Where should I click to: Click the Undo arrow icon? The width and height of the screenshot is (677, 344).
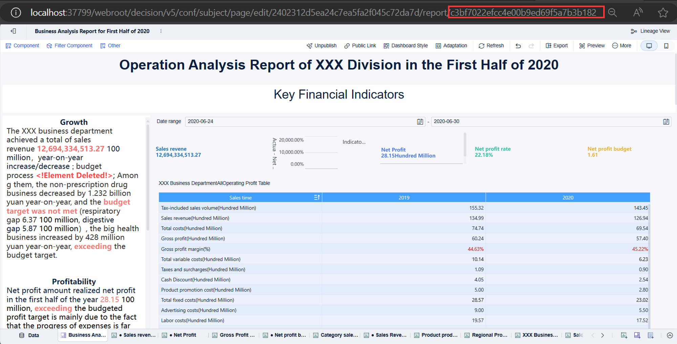click(x=518, y=45)
